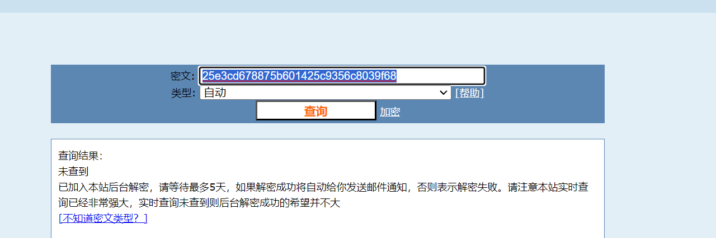Open the 加密 link beside 查询
The width and height of the screenshot is (716, 238).
[390, 111]
